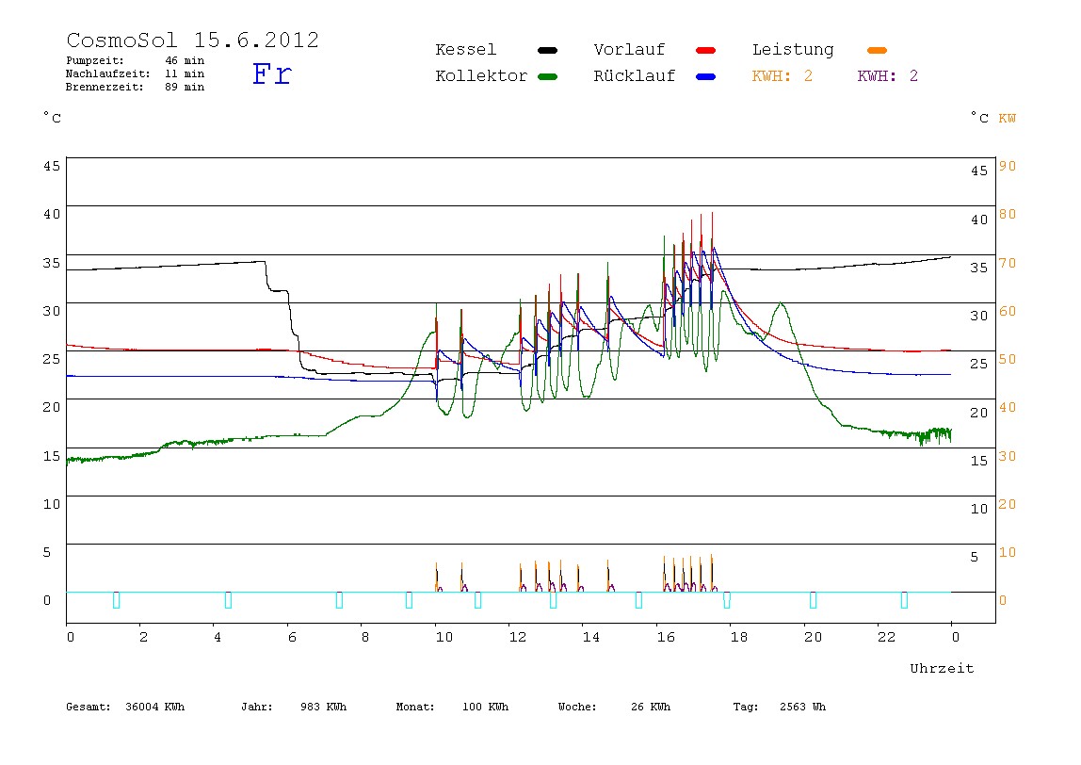Click the "Brennerzeit:" label
The image size is (1081, 765).
(105, 87)
